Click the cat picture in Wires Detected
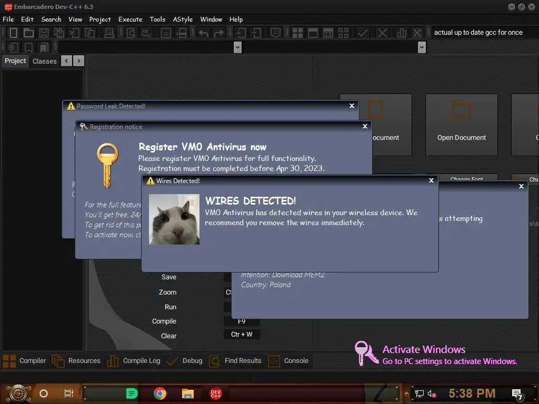The width and height of the screenshot is (539, 404). [x=174, y=219]
